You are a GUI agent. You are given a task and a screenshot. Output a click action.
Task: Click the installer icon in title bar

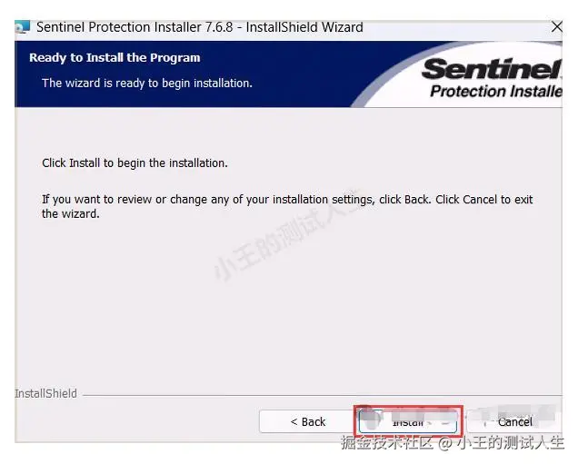coord(23,27)
